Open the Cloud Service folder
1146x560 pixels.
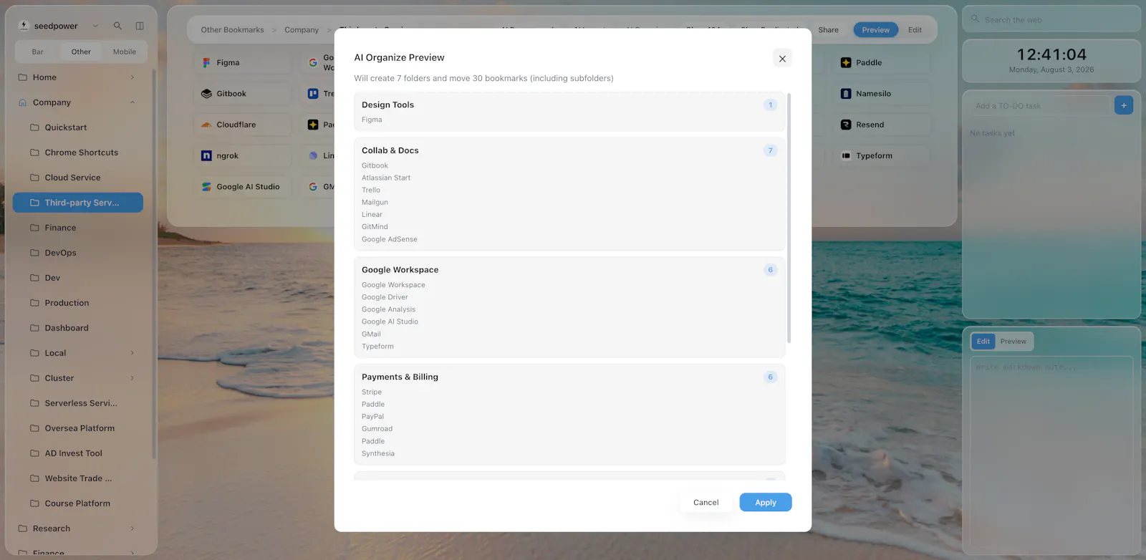tap(78, 178)
